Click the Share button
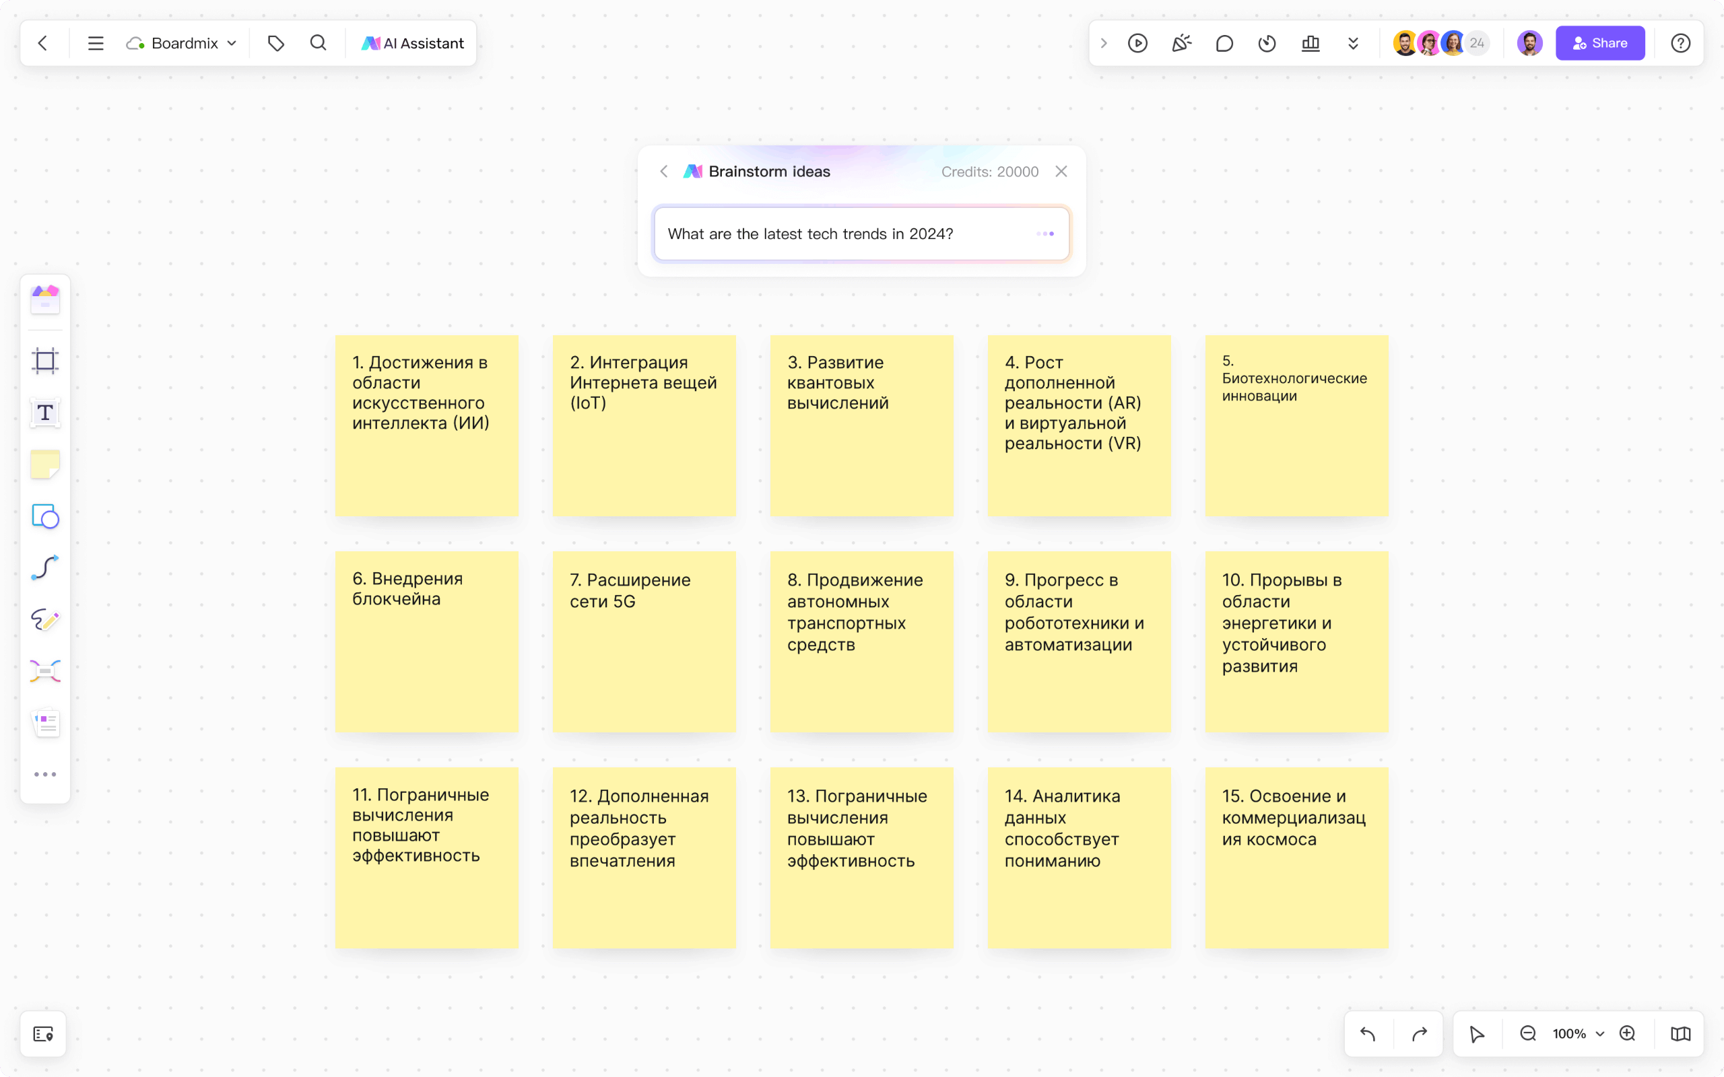1724x1077 pixels. 1599,42
